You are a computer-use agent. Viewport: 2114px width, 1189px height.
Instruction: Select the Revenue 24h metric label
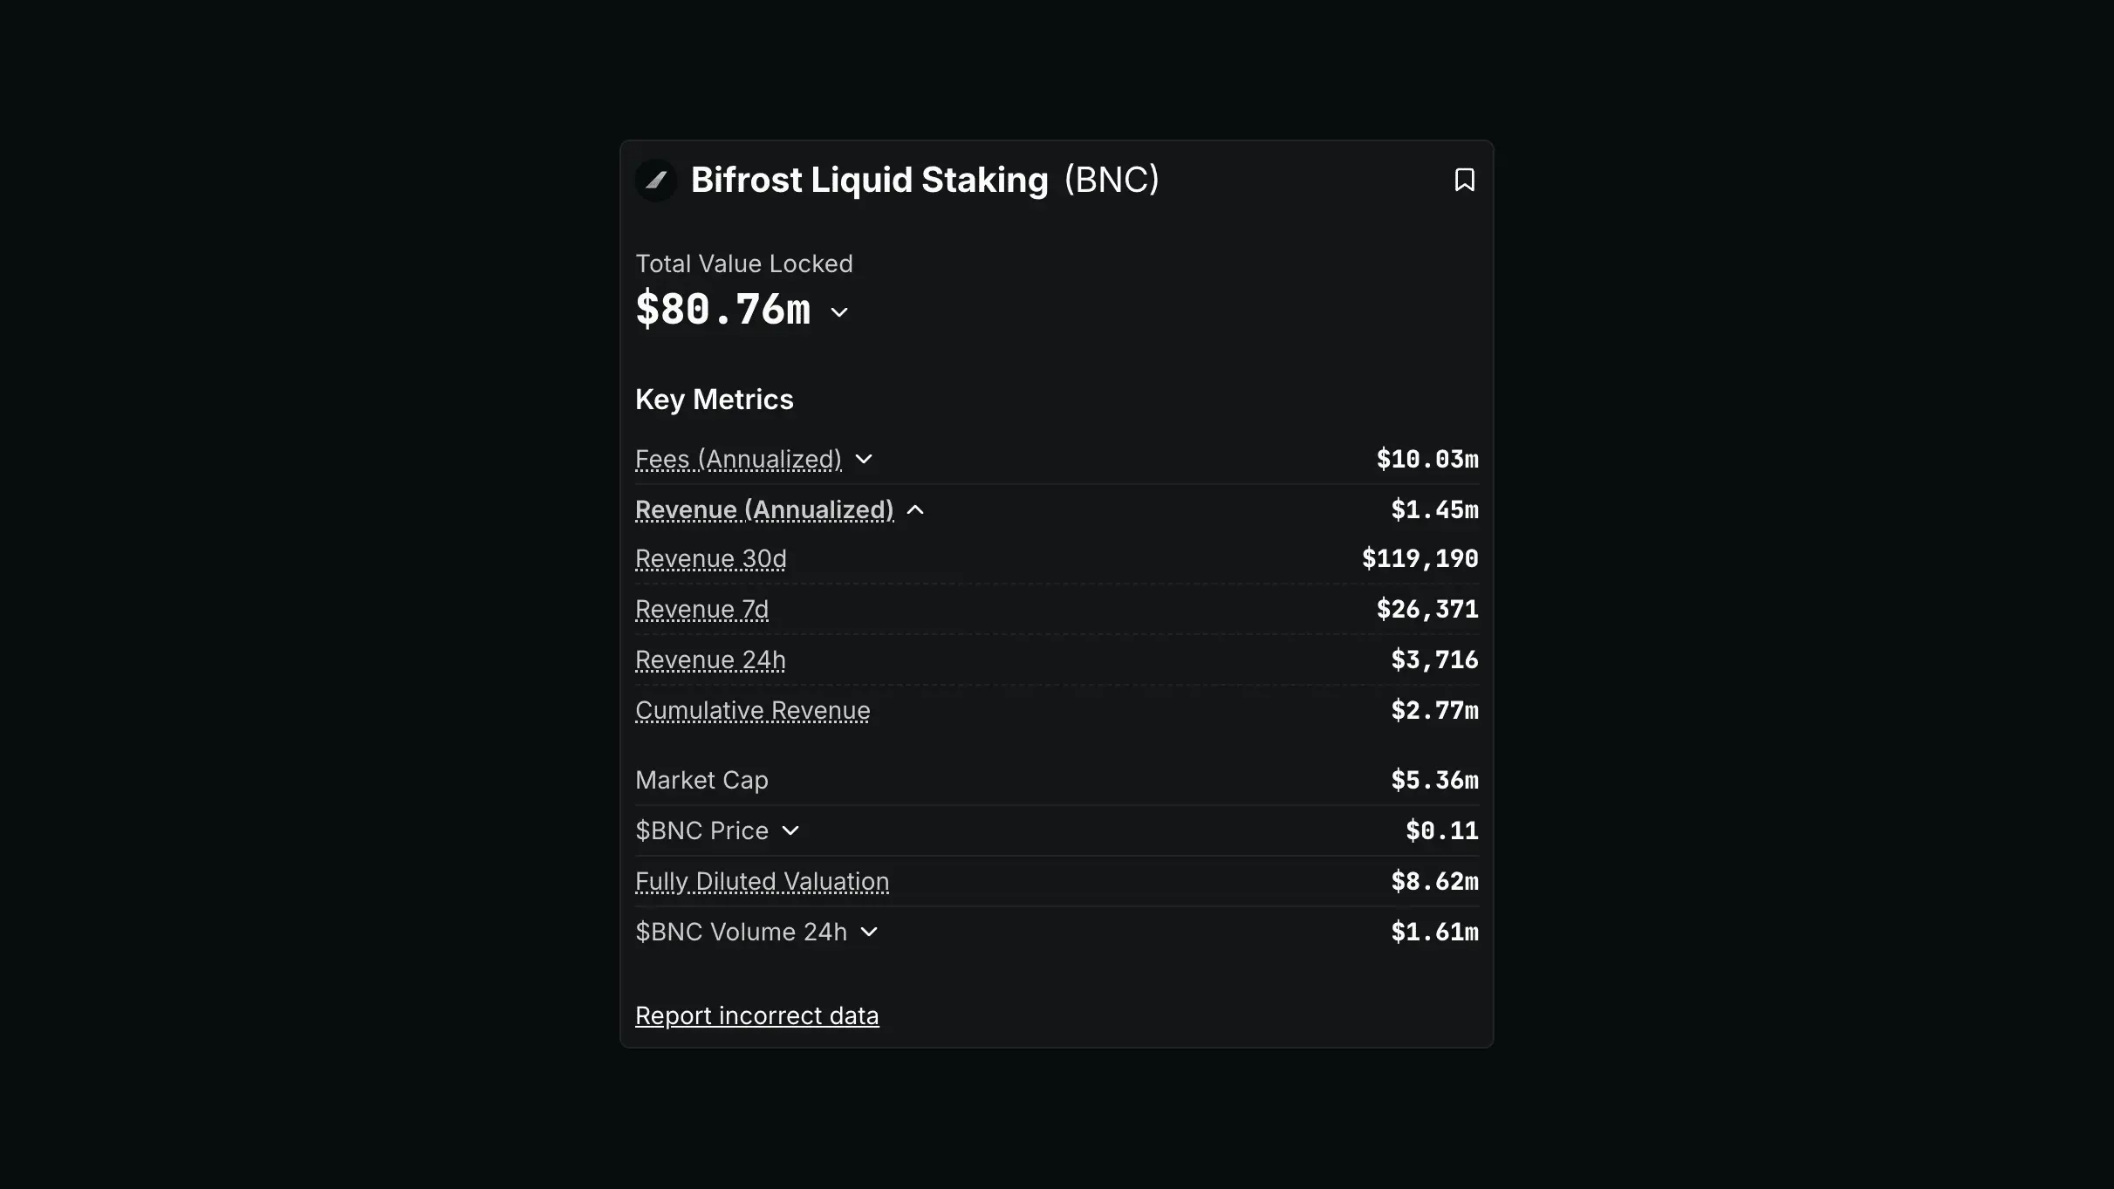pos(710,659)
